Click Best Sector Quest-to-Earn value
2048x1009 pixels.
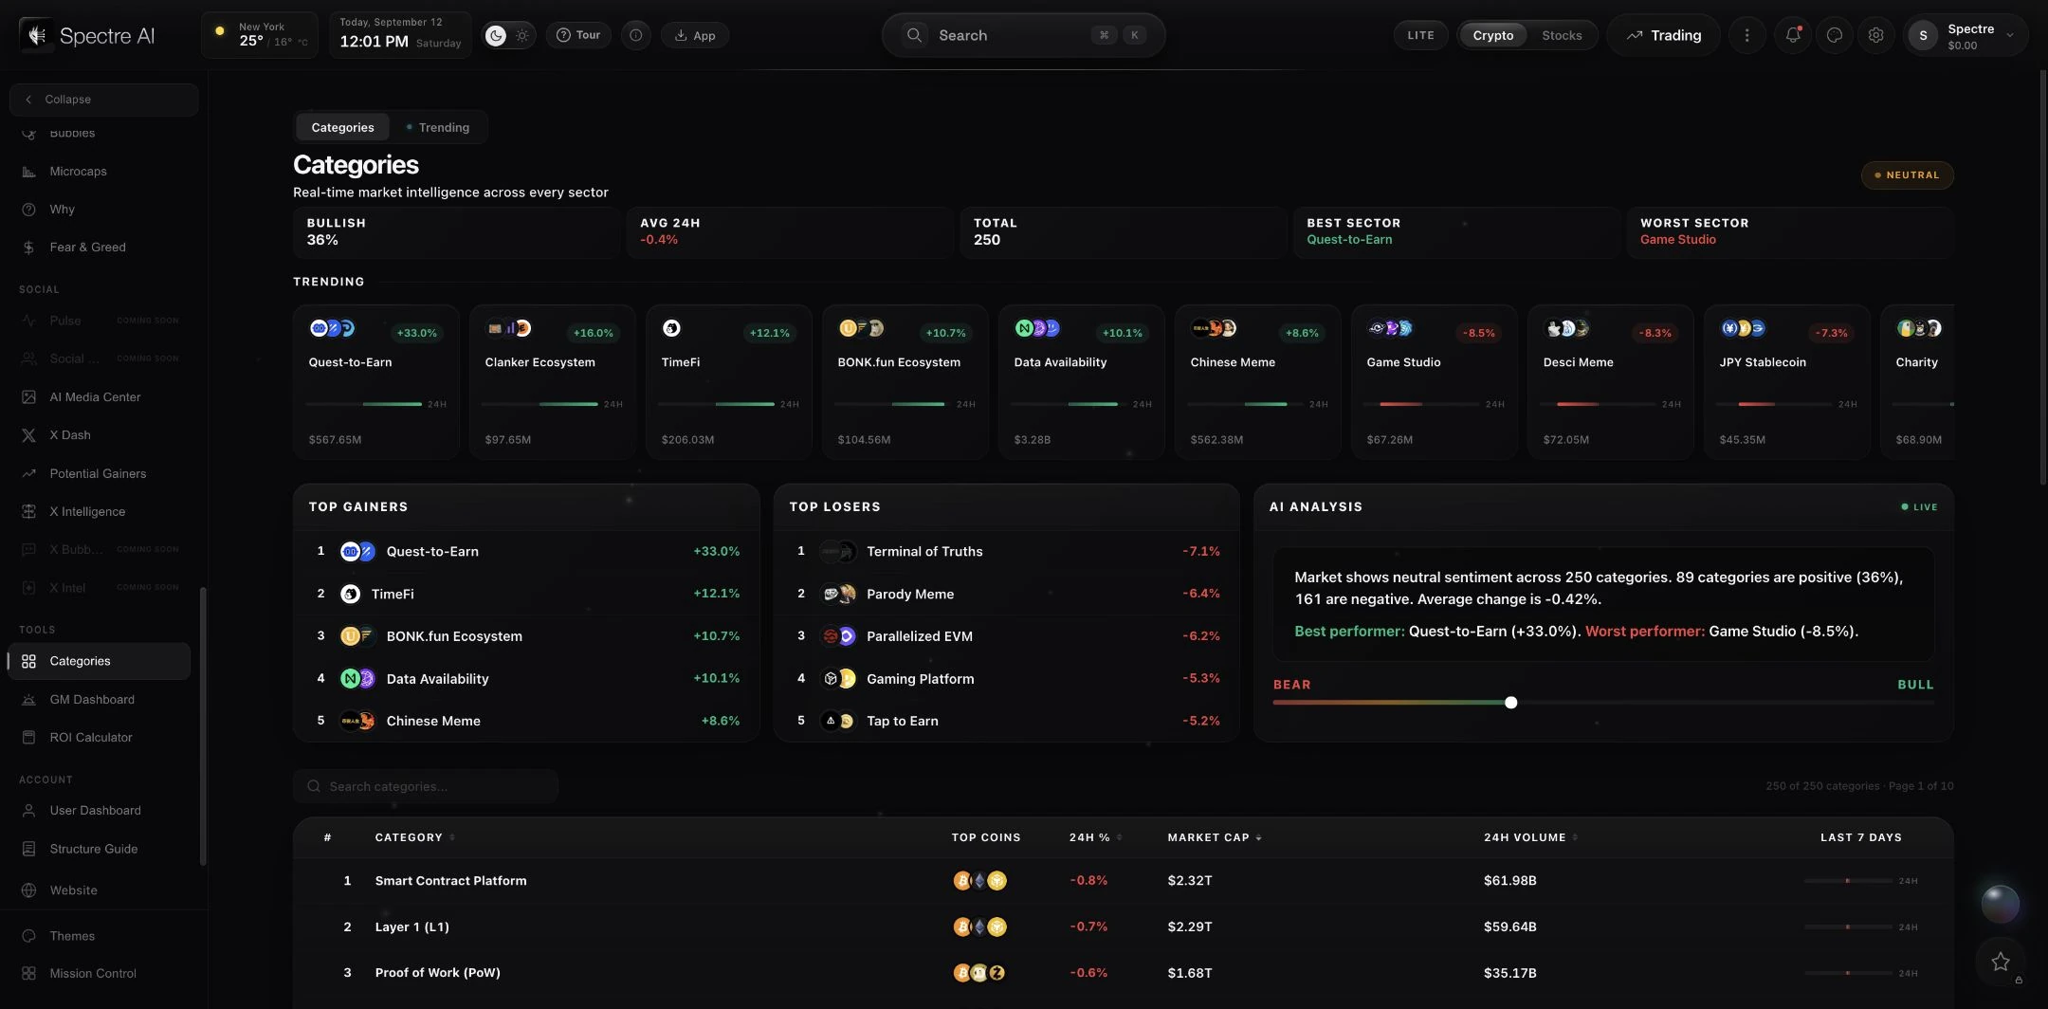1349,240
